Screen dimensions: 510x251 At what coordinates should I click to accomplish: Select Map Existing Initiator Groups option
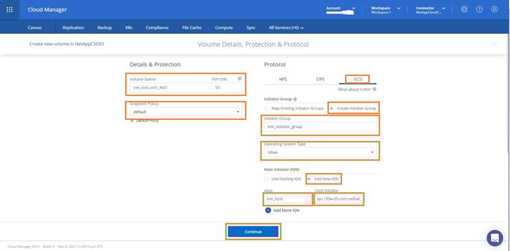(x=266, y=108)
